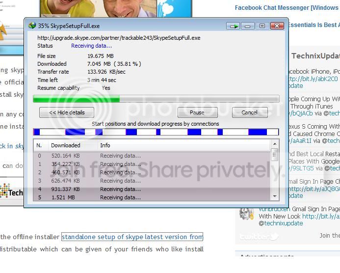The image size is (340, 273).
Task: Click the twitter logo in sidebar widget
Action: coord(259,237)
